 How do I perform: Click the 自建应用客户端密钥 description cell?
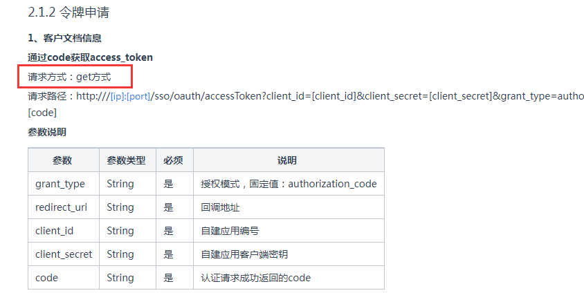289,254
